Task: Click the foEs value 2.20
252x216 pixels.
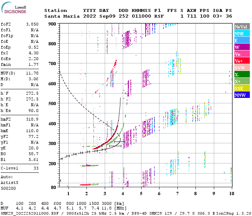Action: pos(33,59)
